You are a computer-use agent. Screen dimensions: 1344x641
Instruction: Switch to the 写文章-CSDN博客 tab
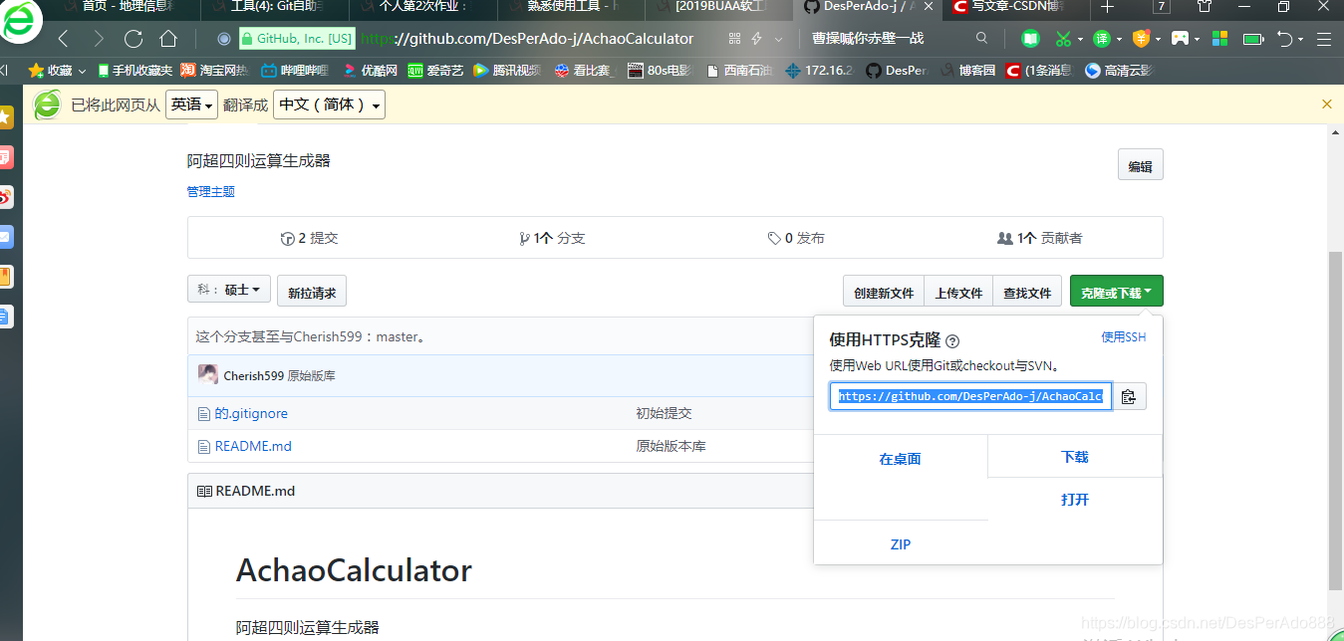pos(1017,7)
